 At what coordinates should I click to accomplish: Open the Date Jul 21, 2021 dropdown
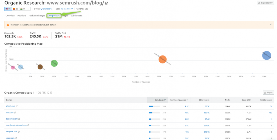pyautogui.click(x=67, y=9)
